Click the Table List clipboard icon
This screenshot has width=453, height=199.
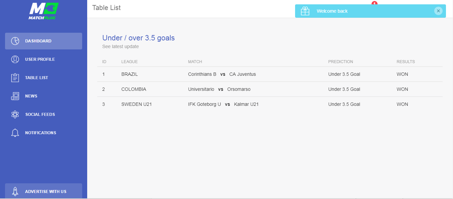(x=15, y=78)
